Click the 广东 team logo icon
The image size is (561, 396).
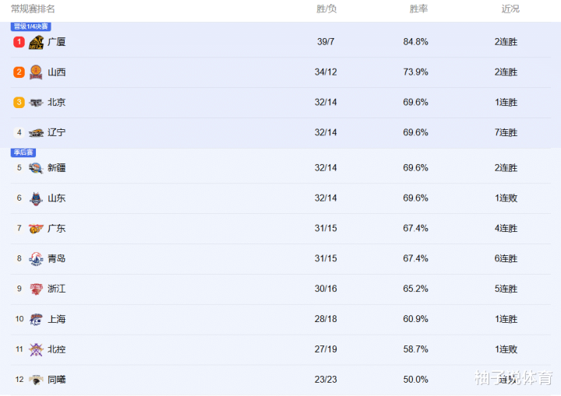pyautogui.click(x=36, y=229)
